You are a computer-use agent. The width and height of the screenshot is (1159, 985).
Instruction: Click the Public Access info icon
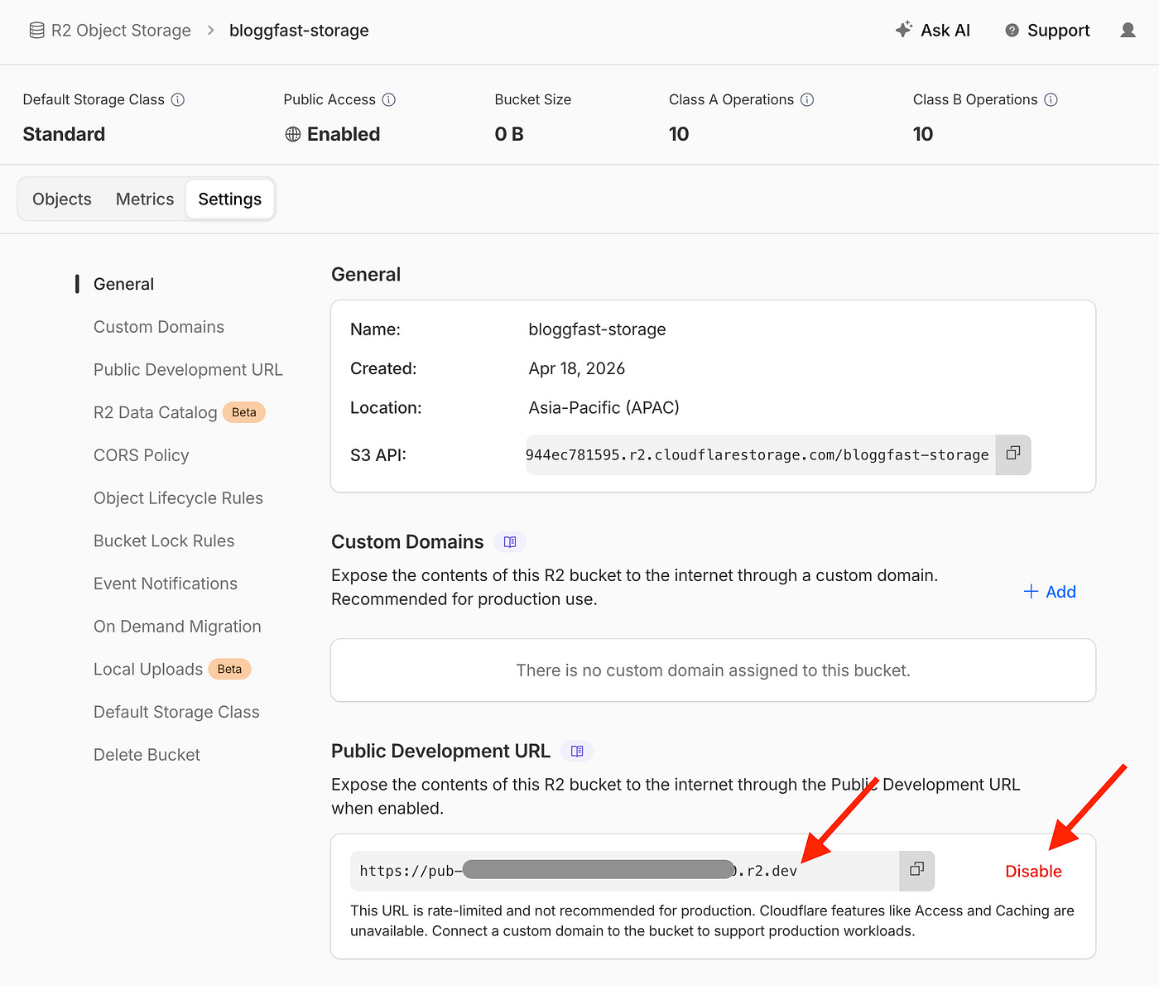pos(390,99)
